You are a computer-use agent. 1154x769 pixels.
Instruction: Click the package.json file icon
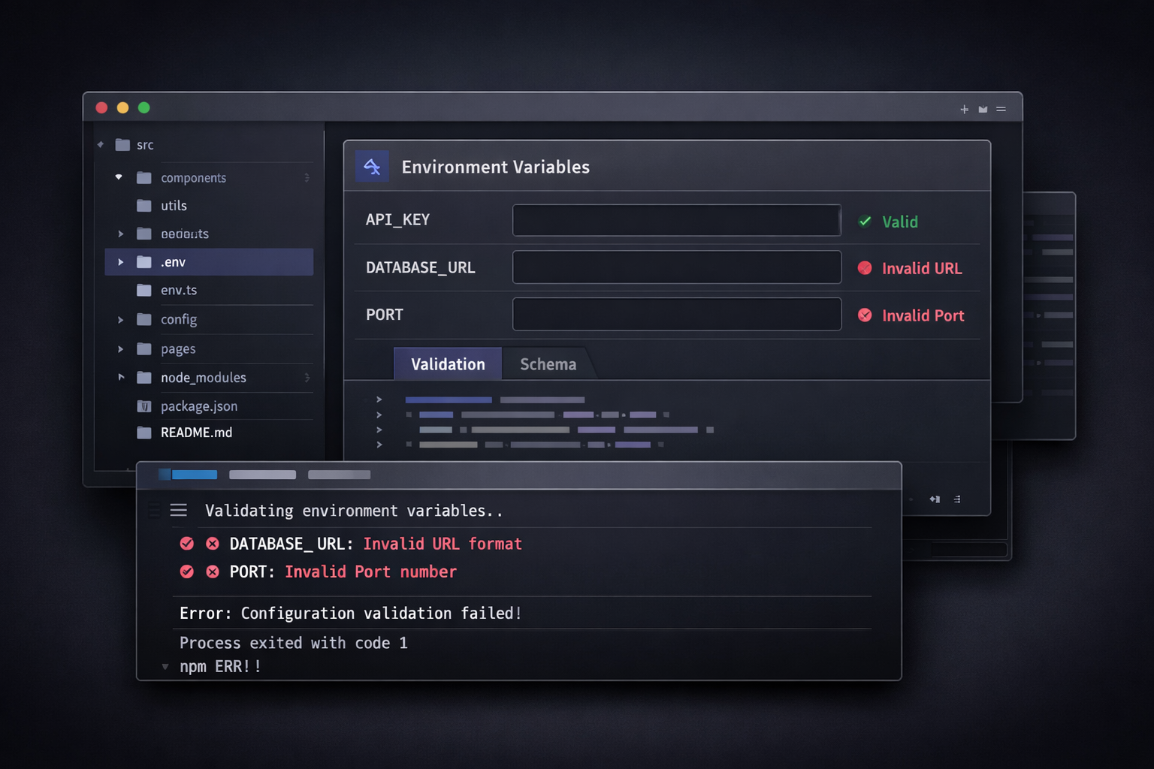(x=144, y=406)
